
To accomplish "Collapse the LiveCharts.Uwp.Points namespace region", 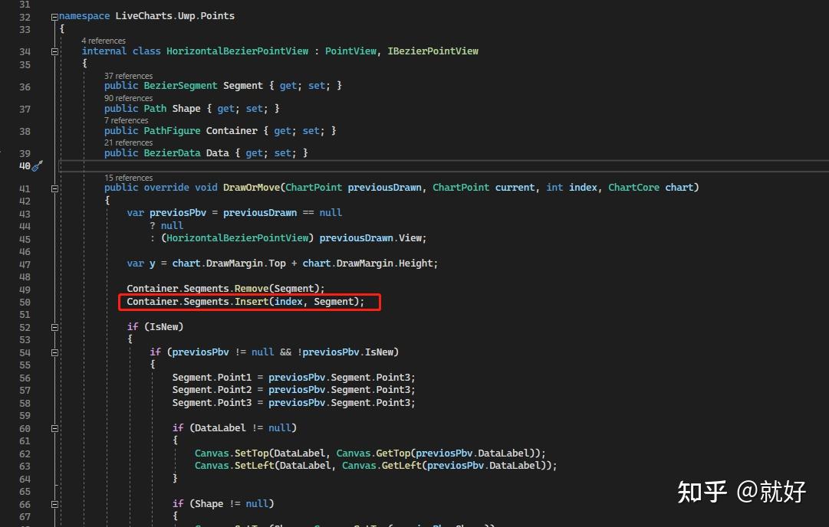I will tap(54, 17).
